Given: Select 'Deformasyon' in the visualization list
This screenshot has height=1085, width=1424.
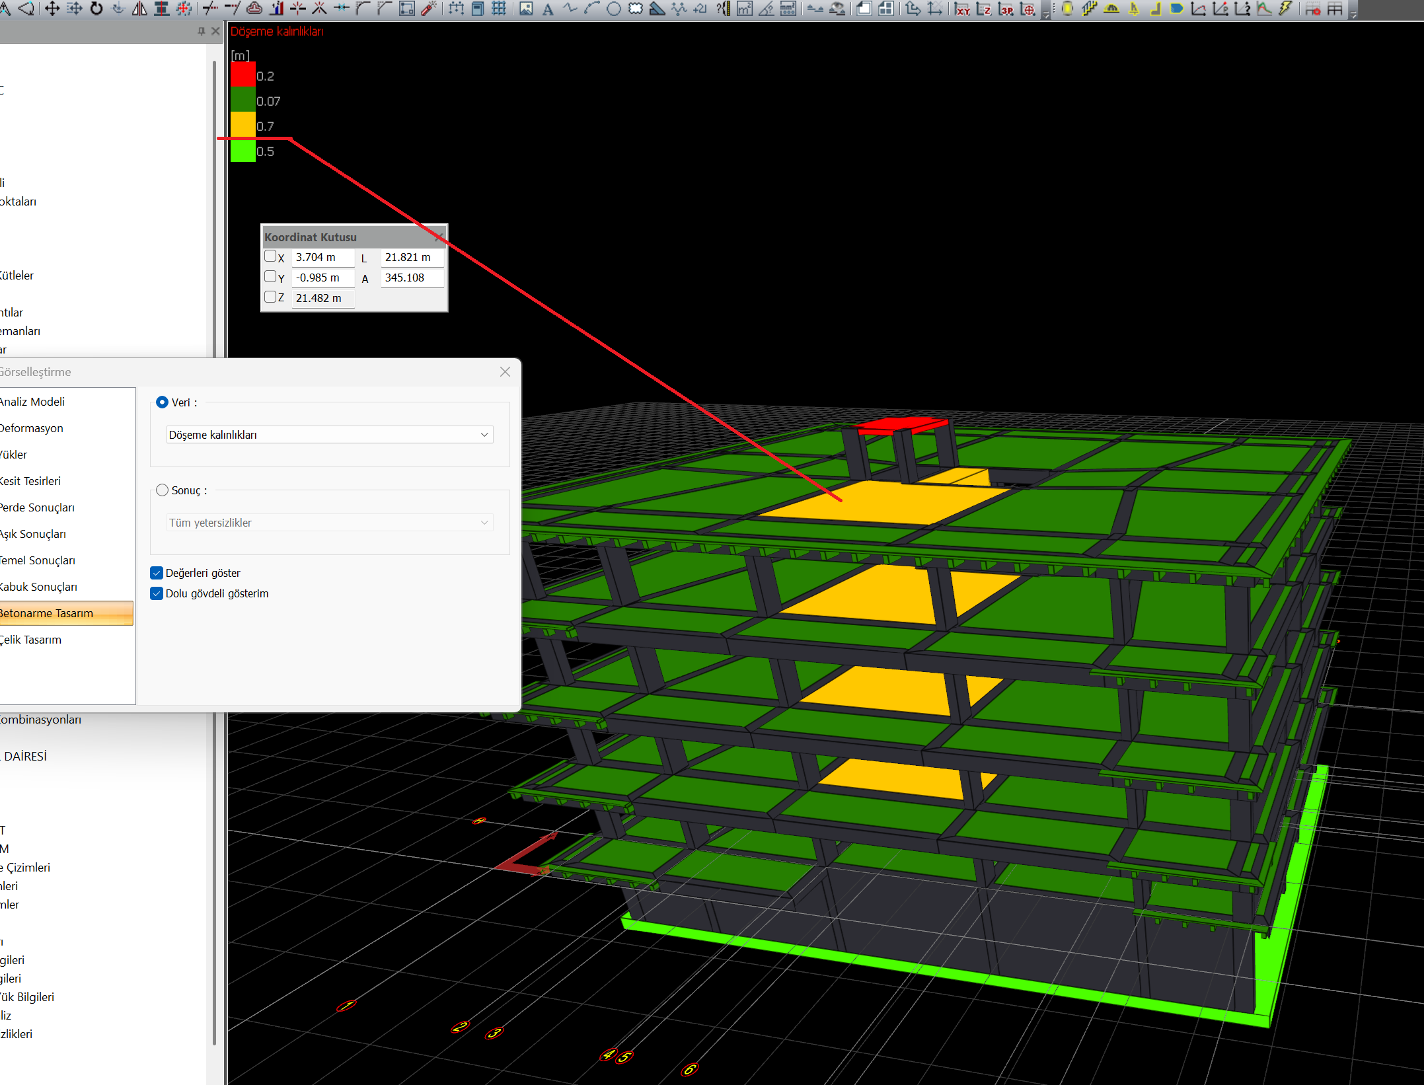Looking at the screenshot, I should (31, 428).
